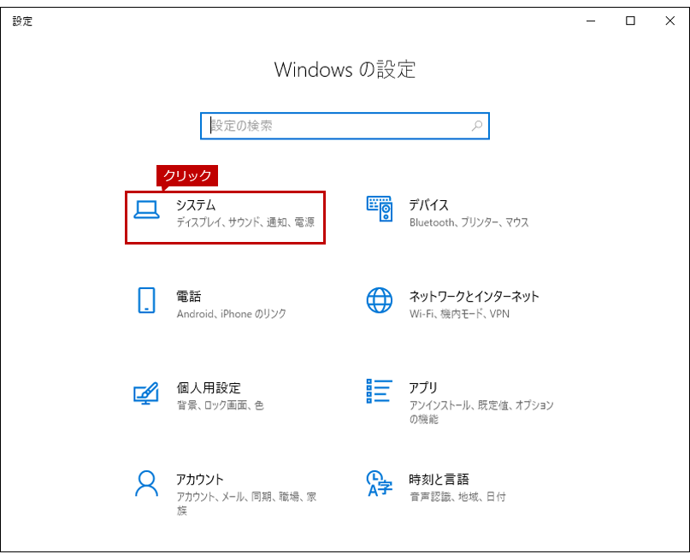Open the 個人用設定 title
Image resolution: width=690 pixels, height=560 pixels.
[209, 388]
